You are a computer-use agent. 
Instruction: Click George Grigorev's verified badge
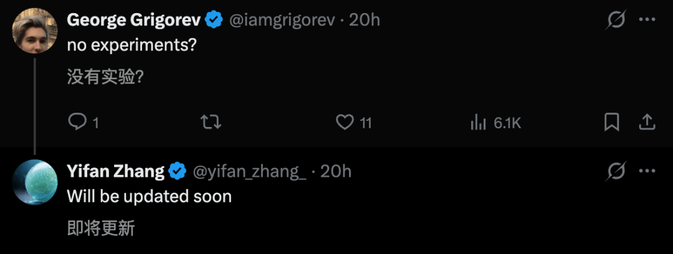click(215, 20)
